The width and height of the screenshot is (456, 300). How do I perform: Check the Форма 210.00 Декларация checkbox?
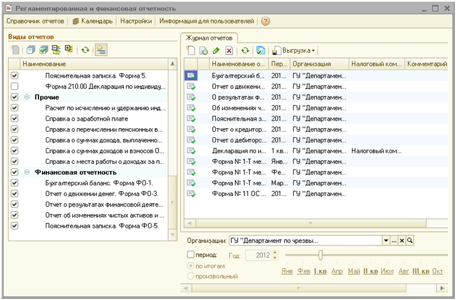point(15,86)
